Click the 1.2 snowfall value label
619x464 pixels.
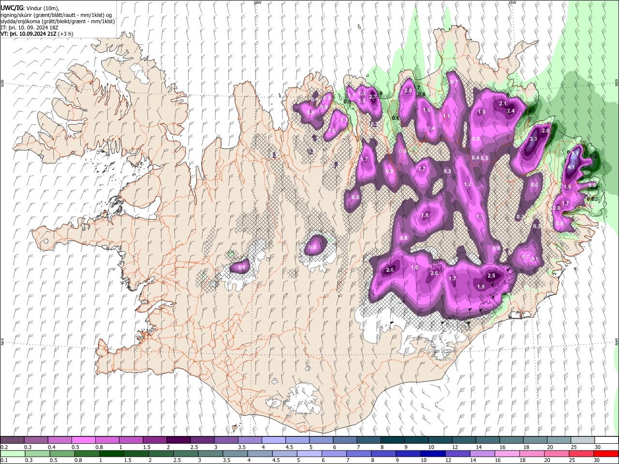(x=468, y=185)
